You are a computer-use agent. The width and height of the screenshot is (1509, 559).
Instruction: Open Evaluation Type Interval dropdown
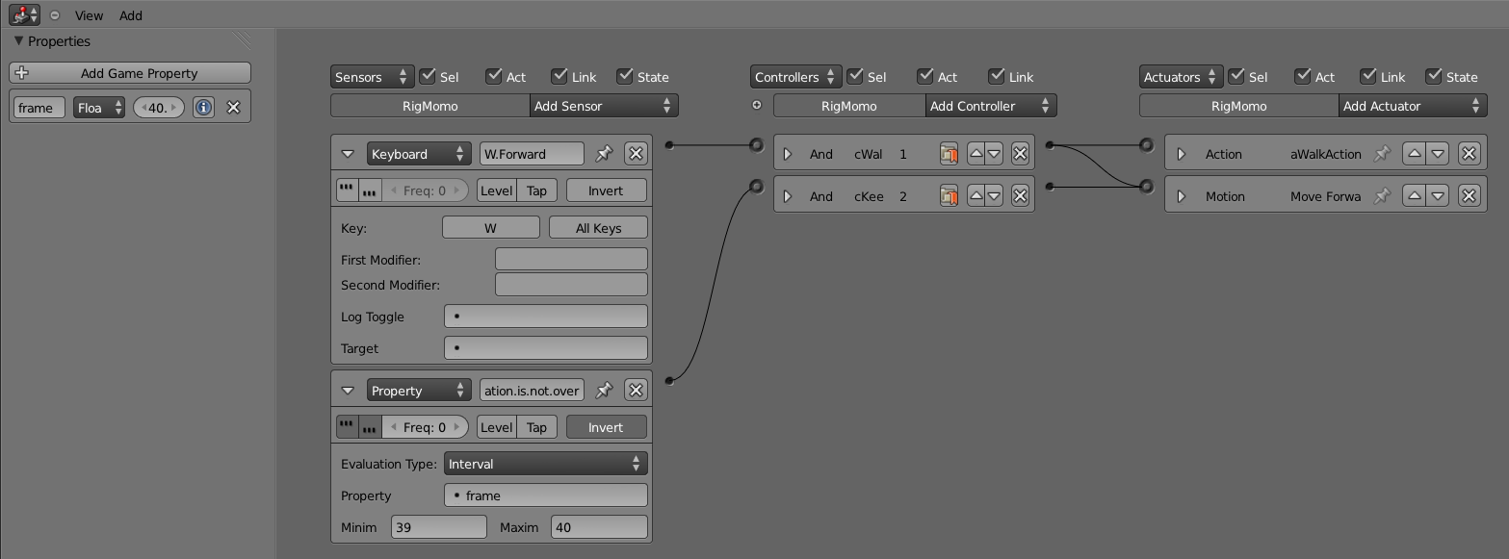click(x=545, y=464)
